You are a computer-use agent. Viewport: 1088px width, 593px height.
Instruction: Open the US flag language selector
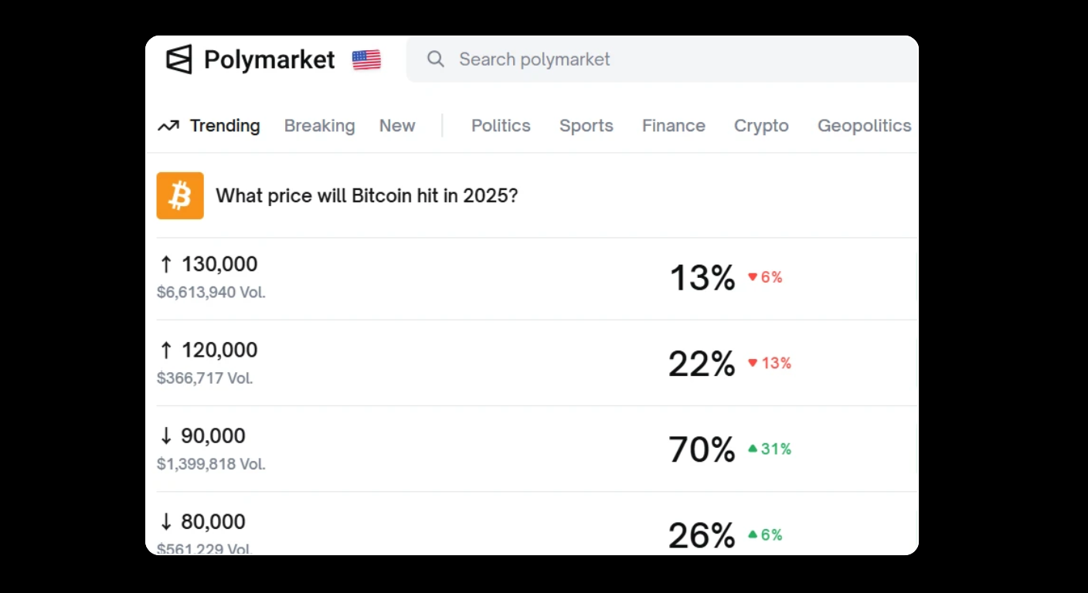[366, 59]
